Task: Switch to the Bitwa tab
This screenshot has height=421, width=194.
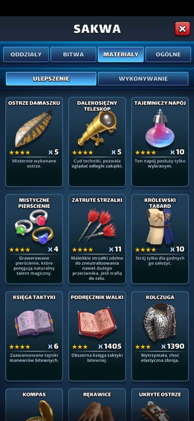Action: tap(73, 55)
